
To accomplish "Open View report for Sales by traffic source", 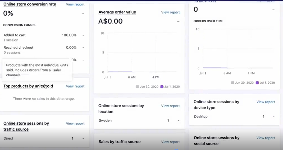I will tap(170, 142).
